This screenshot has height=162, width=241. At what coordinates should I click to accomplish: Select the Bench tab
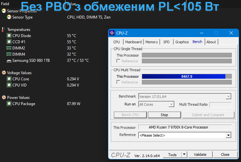pyautogui.click(x=197, y=42)
